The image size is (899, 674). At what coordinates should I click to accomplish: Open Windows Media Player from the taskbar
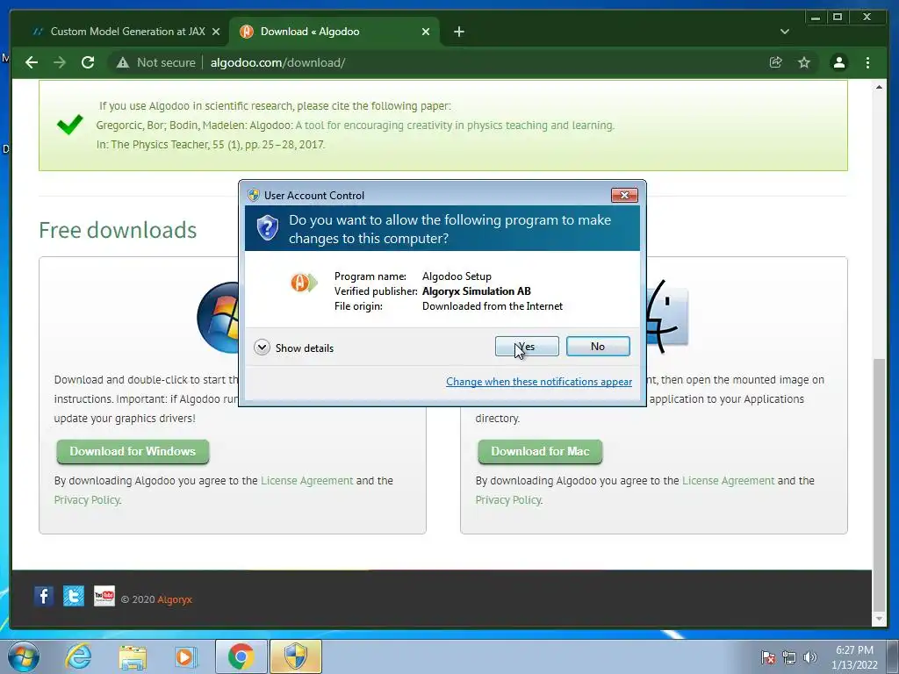click(x=186, y=656)
